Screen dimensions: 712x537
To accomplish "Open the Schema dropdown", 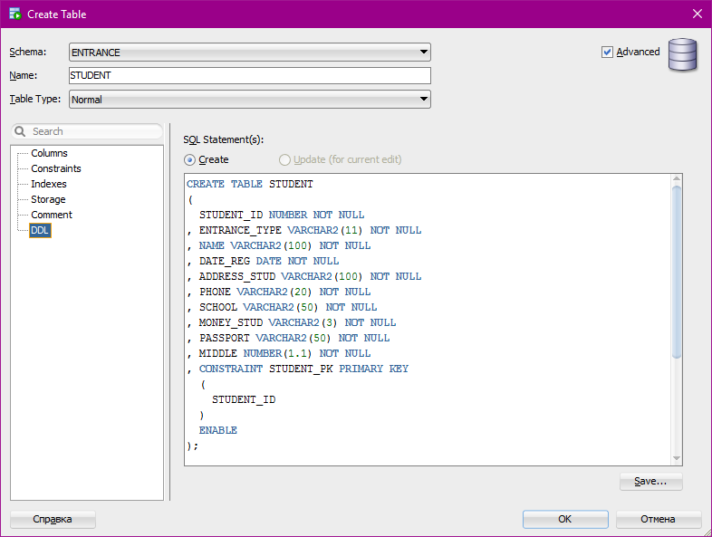I will point(250,53).
